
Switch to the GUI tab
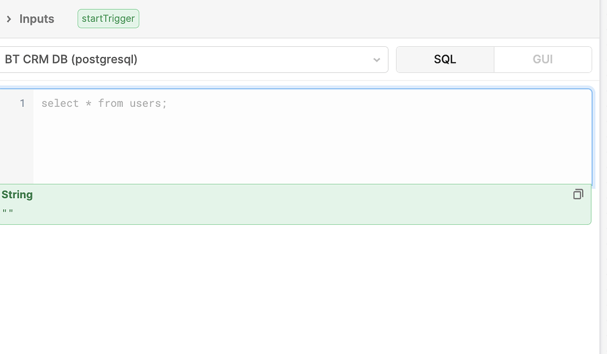click(542, 59)
